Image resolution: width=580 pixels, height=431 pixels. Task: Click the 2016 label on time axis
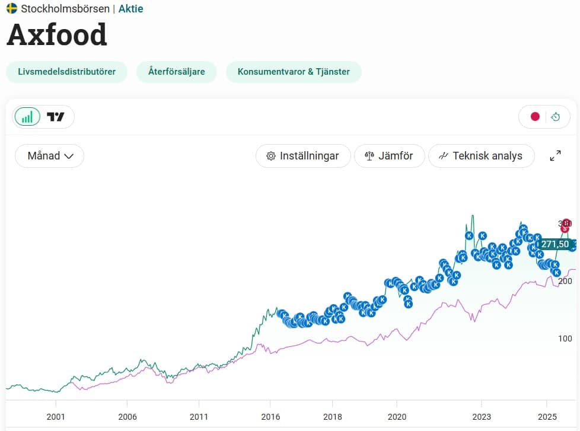(x=270, y=417)
